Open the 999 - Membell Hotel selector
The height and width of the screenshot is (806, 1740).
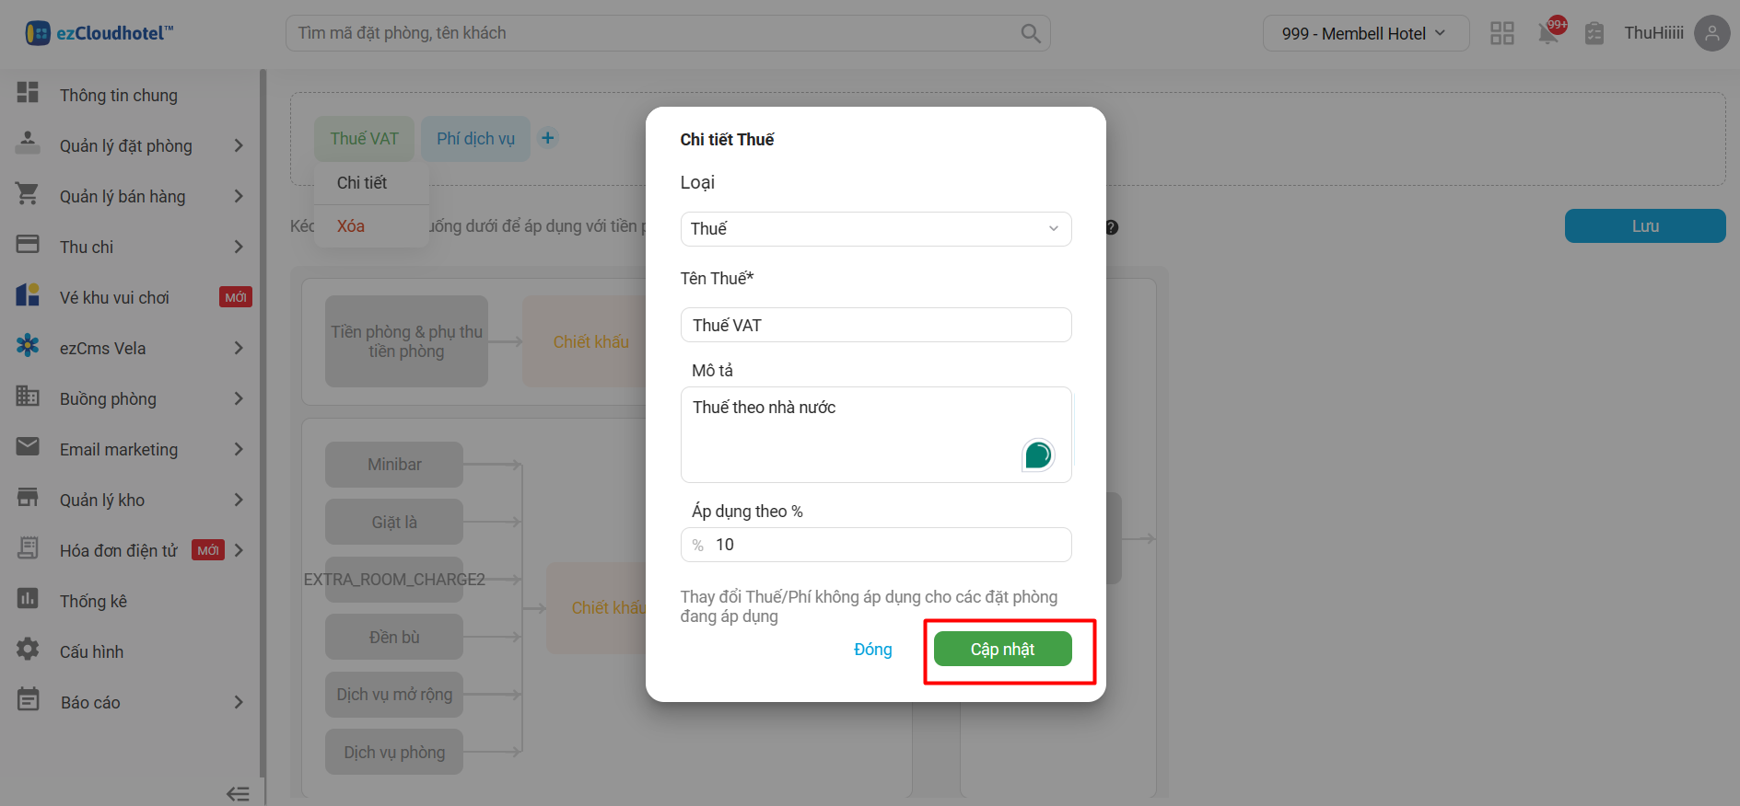1364,34
